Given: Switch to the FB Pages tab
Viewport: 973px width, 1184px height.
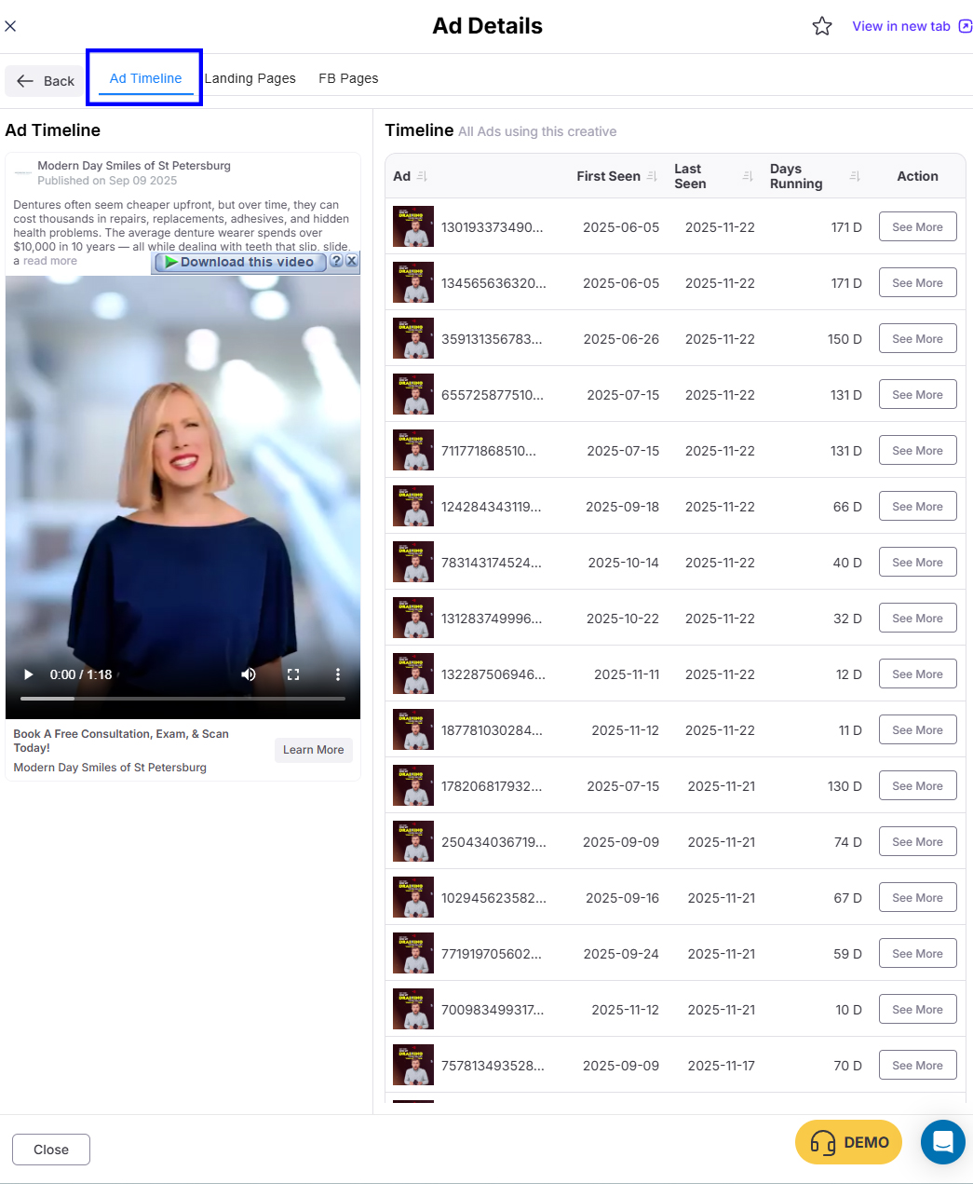Looking at the screenshot, I should pos(348,78).
